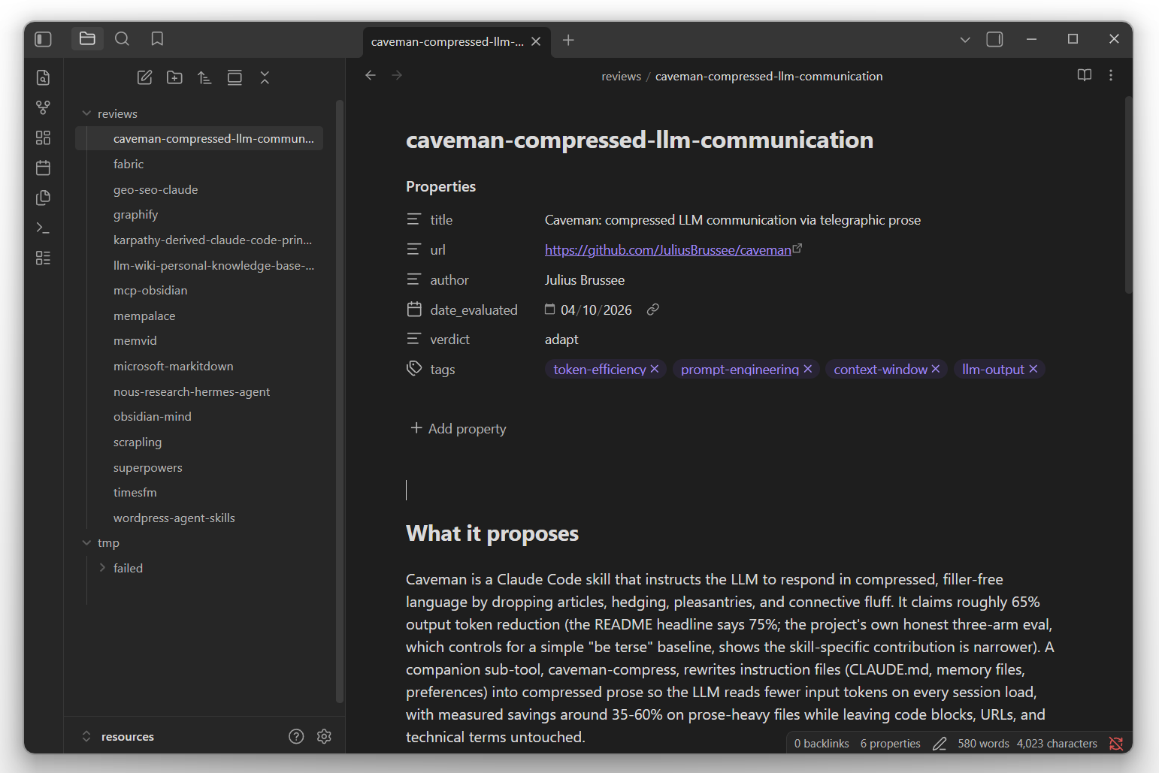Switch to reading view with the book icon
Image resolution: width=1159 pixels, height=773 pixels.
pyautogui.click(x=1084, y=75)
